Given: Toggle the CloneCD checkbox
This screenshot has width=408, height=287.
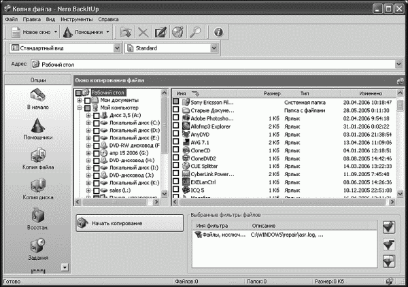Looking at the screenshot, I should (x=176, y=150).
